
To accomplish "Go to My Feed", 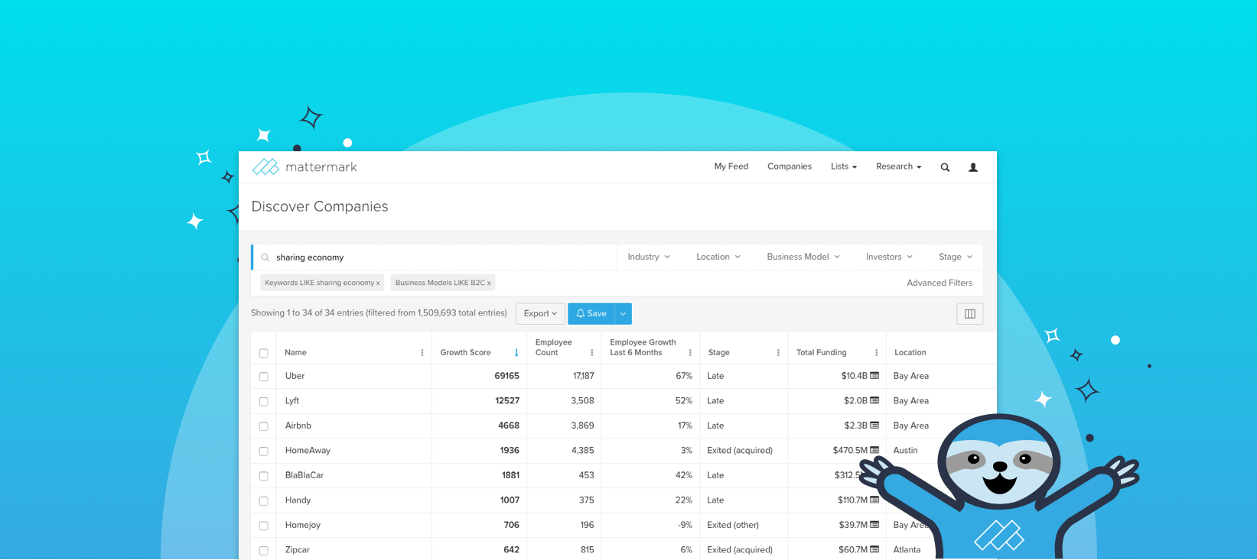I will click(731, 167).
